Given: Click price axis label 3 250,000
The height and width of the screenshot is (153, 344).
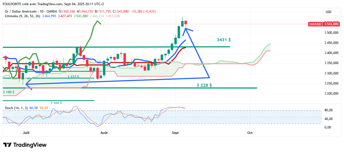Looking at the screenshot, I should 331,83.
